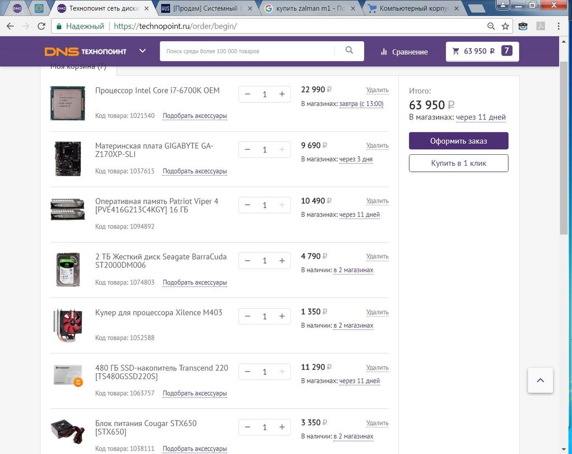This screenshot has height=454, width=572.
Task: Click the search magnifier icon in site search
Action: (349, 51)
